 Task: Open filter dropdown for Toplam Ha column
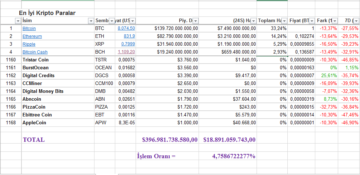[x=284, y=21]
